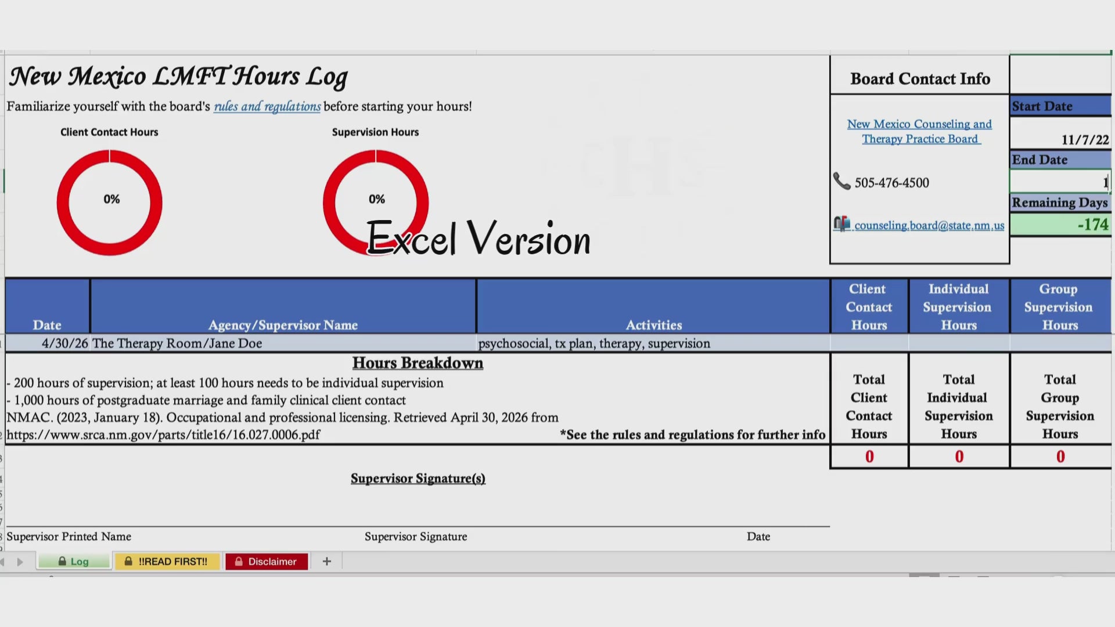Open New Mexico Counseling and Therapy Practice Board link
The height and width of the screenshot is (627, 1115).
[x=920, y=131]
